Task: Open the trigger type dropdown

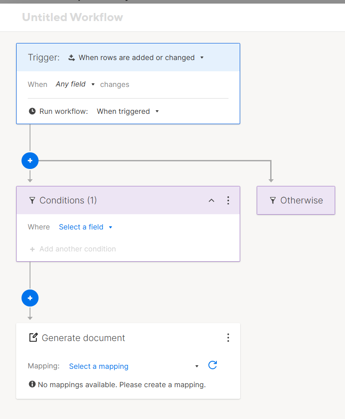Action: (x=136, y=57)
